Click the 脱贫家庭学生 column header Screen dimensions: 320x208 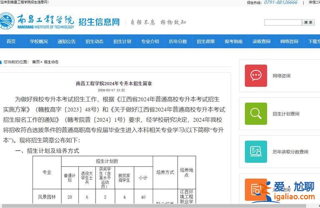[124, 178]
